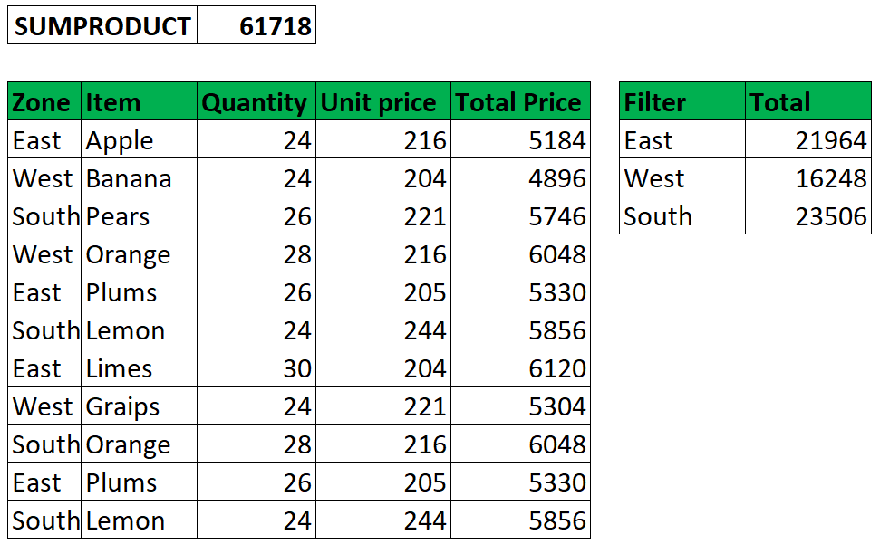Select the Filter header cell

[x=682, y=101]
